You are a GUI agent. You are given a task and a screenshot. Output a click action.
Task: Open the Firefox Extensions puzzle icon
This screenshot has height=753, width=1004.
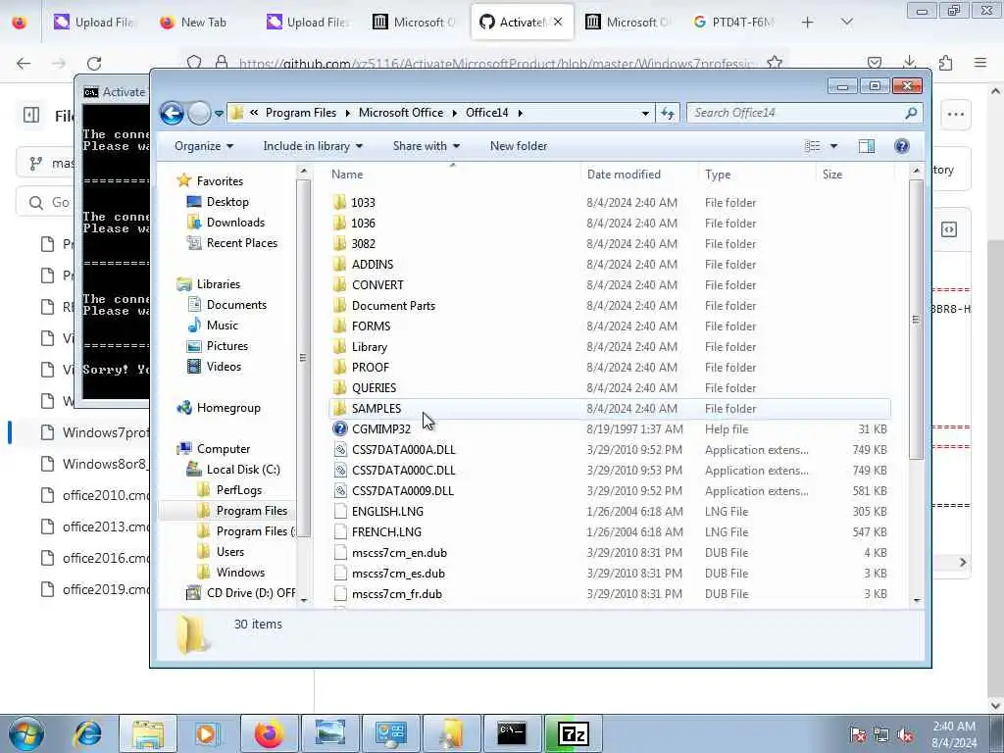945,63
